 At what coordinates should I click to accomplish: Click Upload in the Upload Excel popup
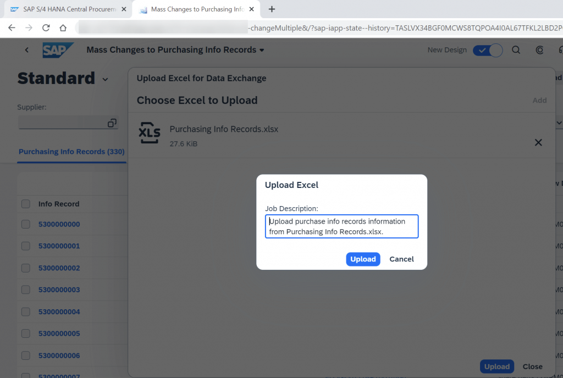[363, 259]
